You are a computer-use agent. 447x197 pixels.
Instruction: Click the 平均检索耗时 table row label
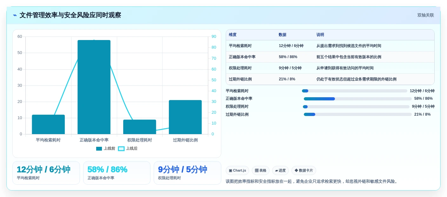(x=240, y=46)
